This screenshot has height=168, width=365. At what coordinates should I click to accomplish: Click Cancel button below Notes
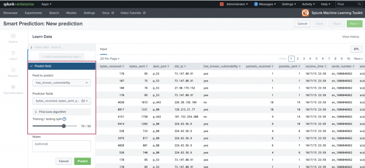pos(63,161)
